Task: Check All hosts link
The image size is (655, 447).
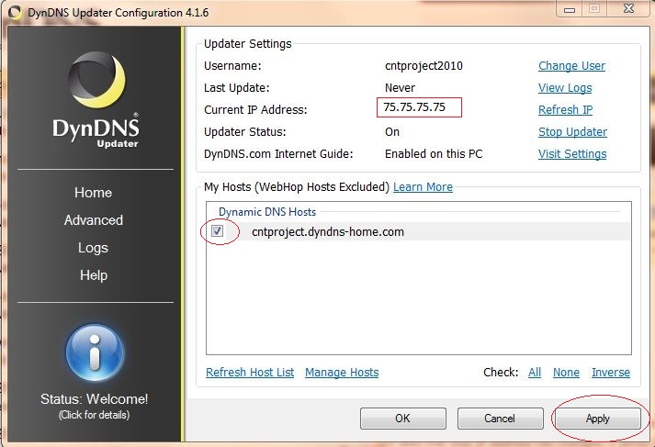Action: coord(535,372)
